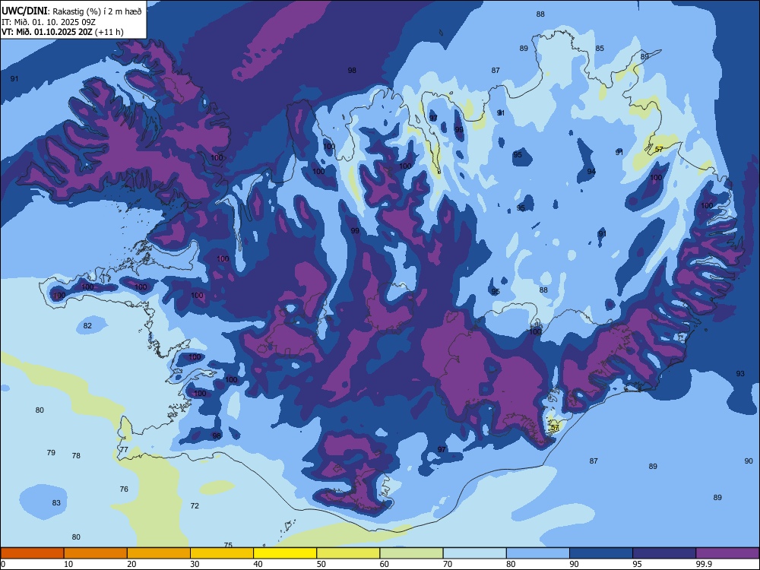Click the humidity value 76 on the map
The height and width of the screenshot is (570, 760).
pos(124,489)
